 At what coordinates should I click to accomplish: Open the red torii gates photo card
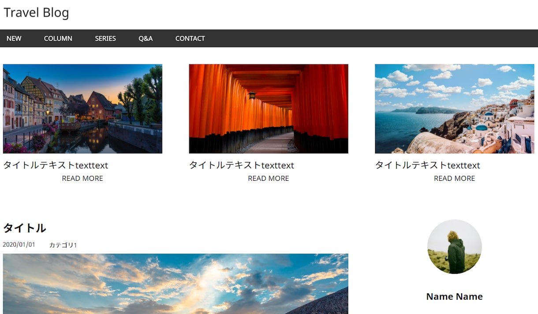pos(269,109)
